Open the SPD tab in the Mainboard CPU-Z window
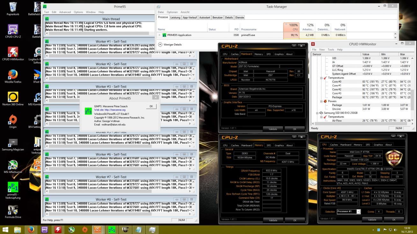This screenshot has height=234, width=417. (268, 54)
